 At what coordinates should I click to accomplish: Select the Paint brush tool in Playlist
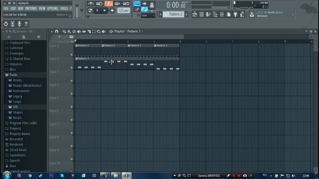click(69, 31)
